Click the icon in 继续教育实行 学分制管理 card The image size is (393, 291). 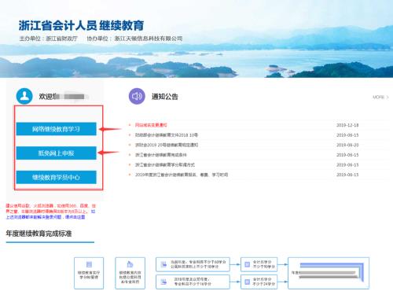click(89, 264)
